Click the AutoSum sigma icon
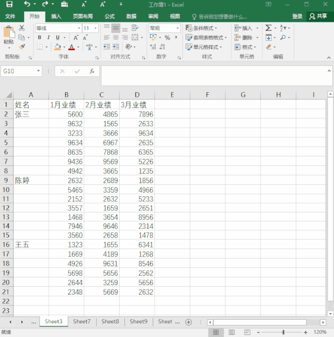334x337 pixels. click(x=269, y=28)
